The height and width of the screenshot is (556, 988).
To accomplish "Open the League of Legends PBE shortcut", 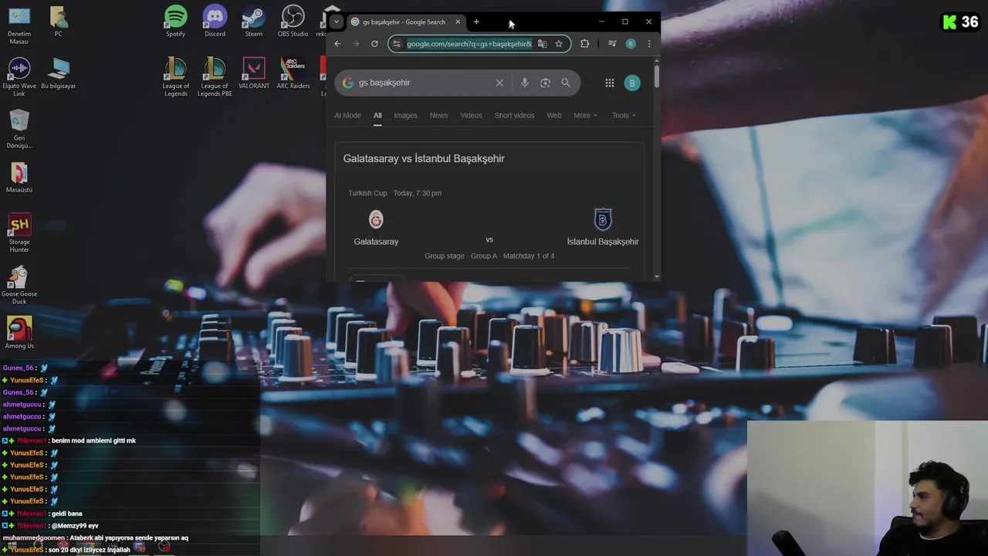I will point(215,76).
